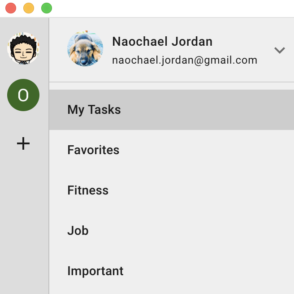
Task: Open the My Tasks list
Action: click(x=172, y=110)
